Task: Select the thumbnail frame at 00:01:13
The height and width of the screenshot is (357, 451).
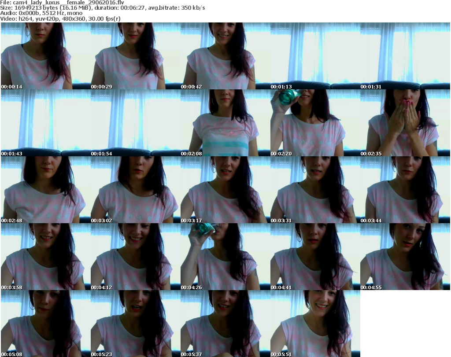Action: tap(315, 56)
